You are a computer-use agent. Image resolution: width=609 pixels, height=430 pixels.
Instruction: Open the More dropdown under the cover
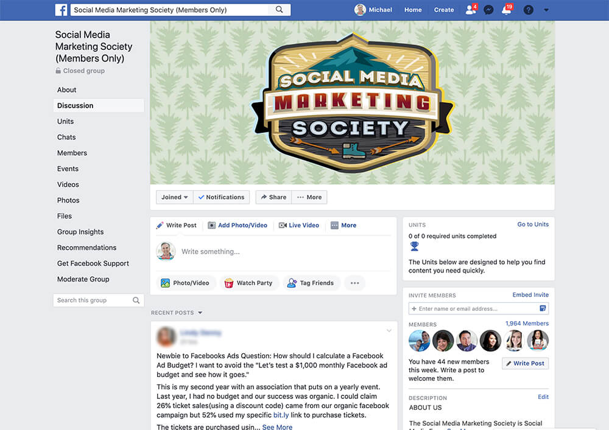[309, 197]
